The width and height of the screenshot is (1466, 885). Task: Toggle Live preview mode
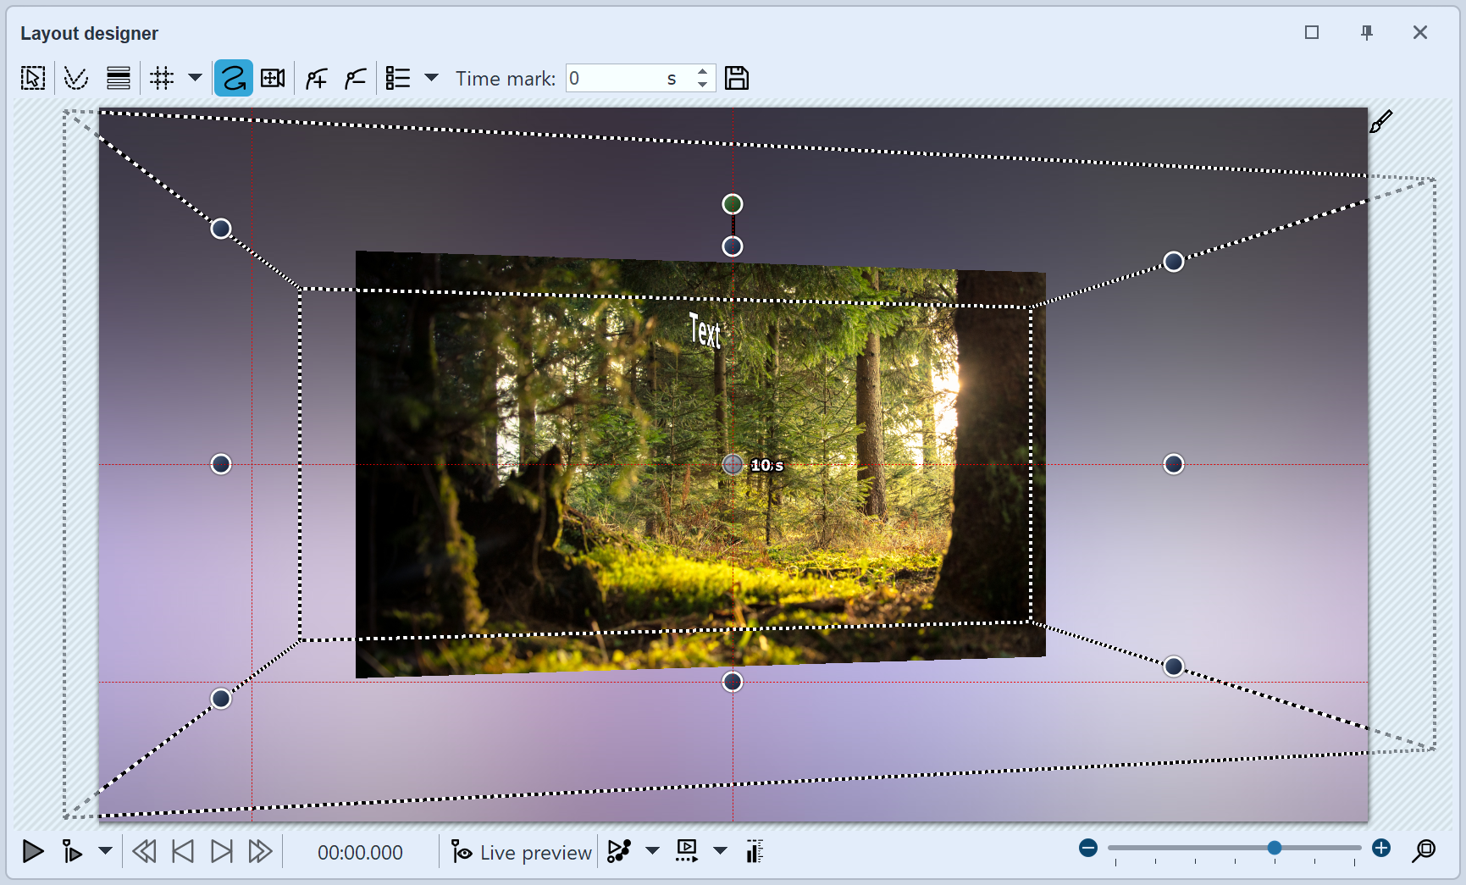(520, 852)
